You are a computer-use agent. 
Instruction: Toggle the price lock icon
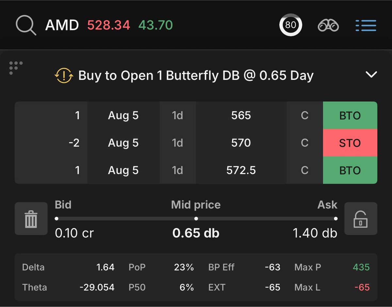pyautogui.click(x=361, y=219)
